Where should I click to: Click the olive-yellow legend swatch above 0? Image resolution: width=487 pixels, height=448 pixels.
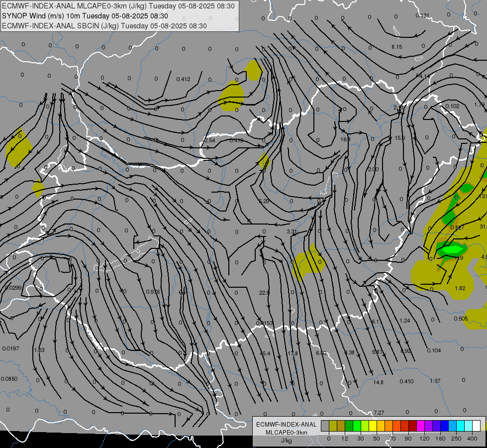(333, 426)
